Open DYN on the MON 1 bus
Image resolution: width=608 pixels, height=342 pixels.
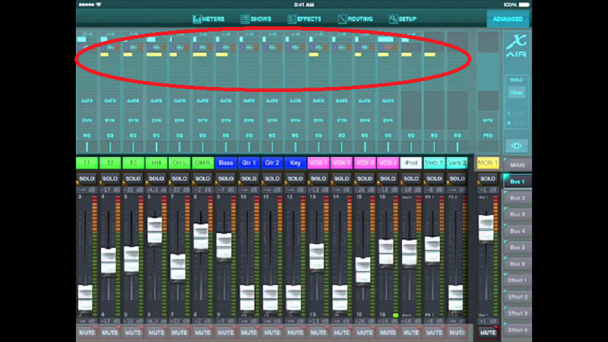coord(488,121)
